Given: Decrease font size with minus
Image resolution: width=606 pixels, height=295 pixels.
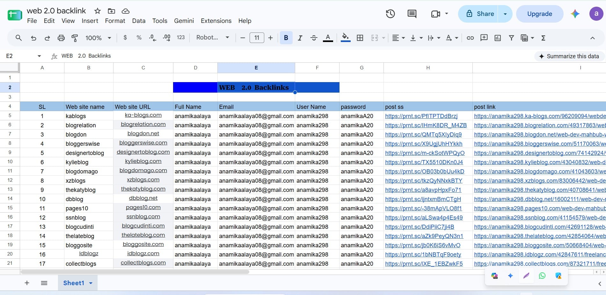Looking at the screenshot, I should pyautogui.click(x=243, y=38).
